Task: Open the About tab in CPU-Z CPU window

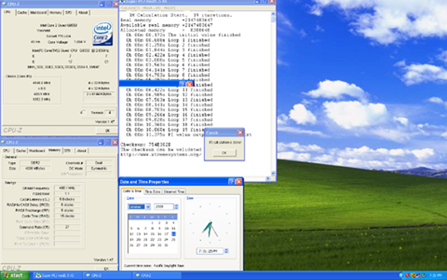Action: (82, 12)
